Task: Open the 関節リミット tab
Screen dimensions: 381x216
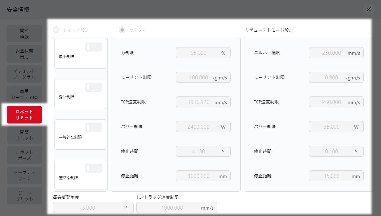Action: [x=24, y=135]
